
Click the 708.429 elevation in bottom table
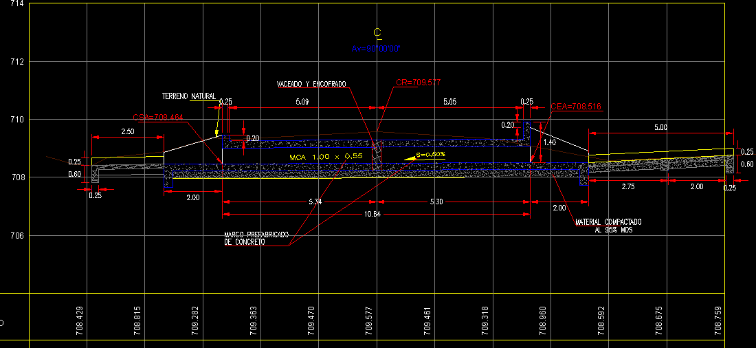pyautogui.click(x=80, y=320)
